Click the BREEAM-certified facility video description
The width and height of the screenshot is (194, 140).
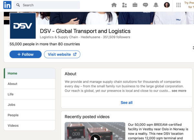point(158,131)
